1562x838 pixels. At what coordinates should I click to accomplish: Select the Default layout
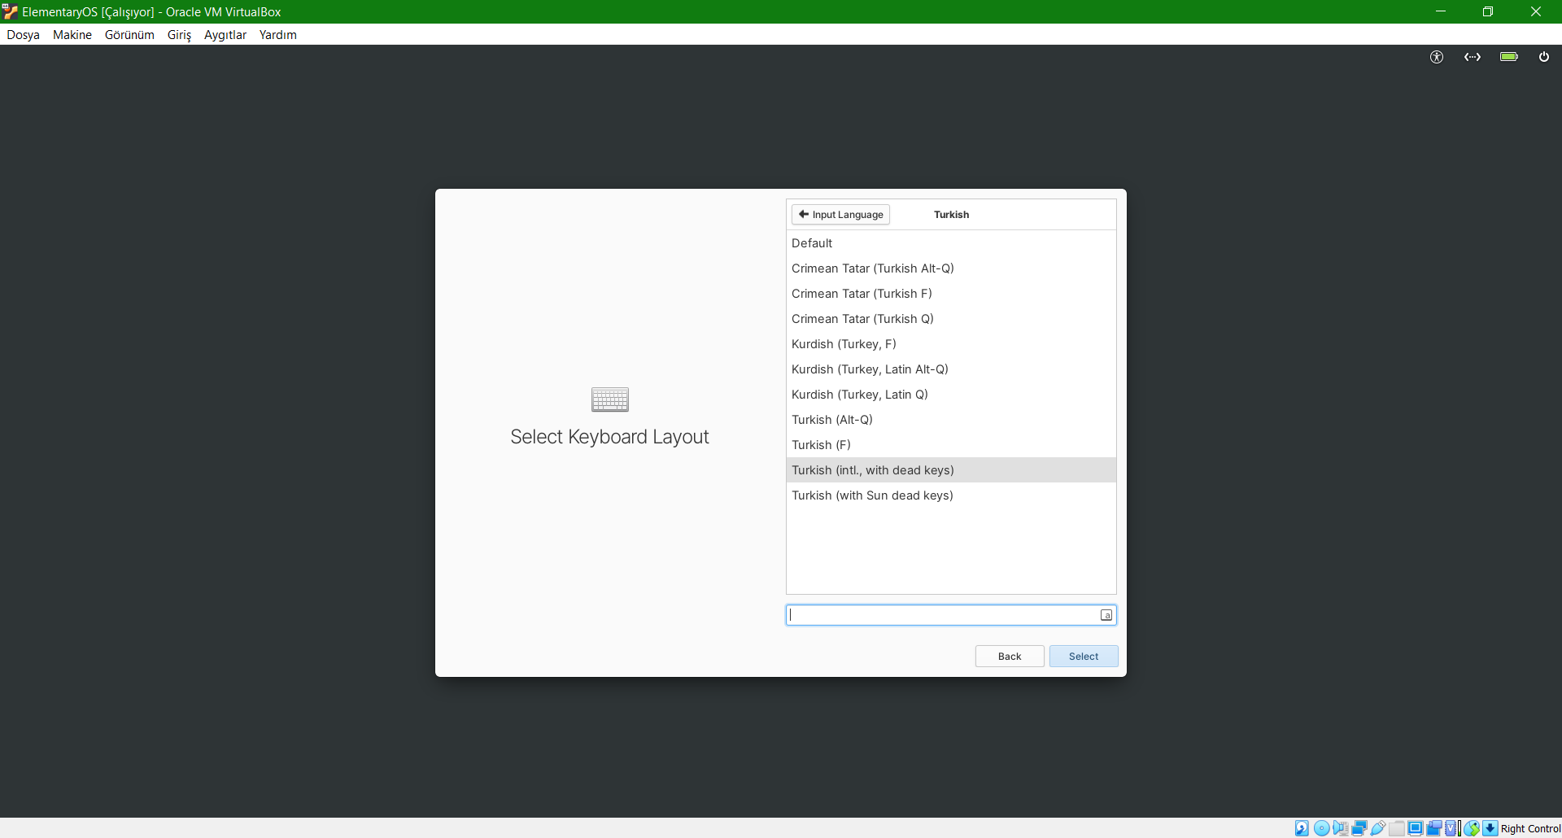951,243
